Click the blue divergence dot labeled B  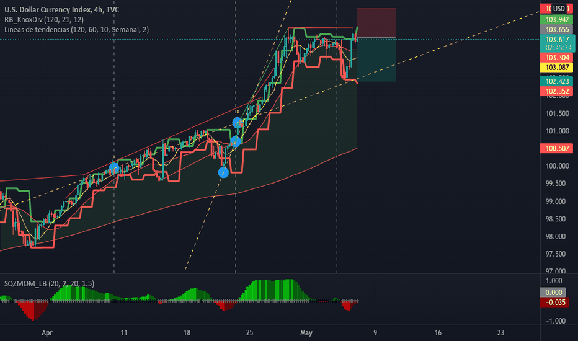(x=238, y=122)
